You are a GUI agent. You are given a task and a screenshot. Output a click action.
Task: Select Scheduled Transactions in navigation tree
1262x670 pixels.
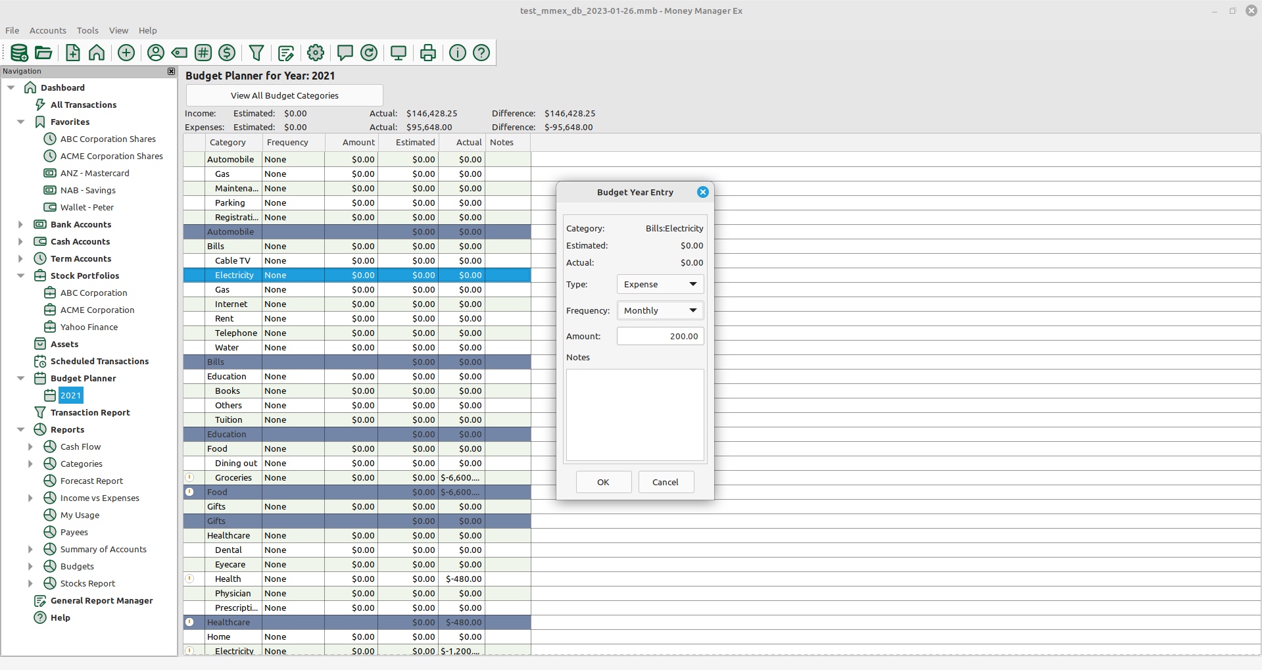(99, 361)
